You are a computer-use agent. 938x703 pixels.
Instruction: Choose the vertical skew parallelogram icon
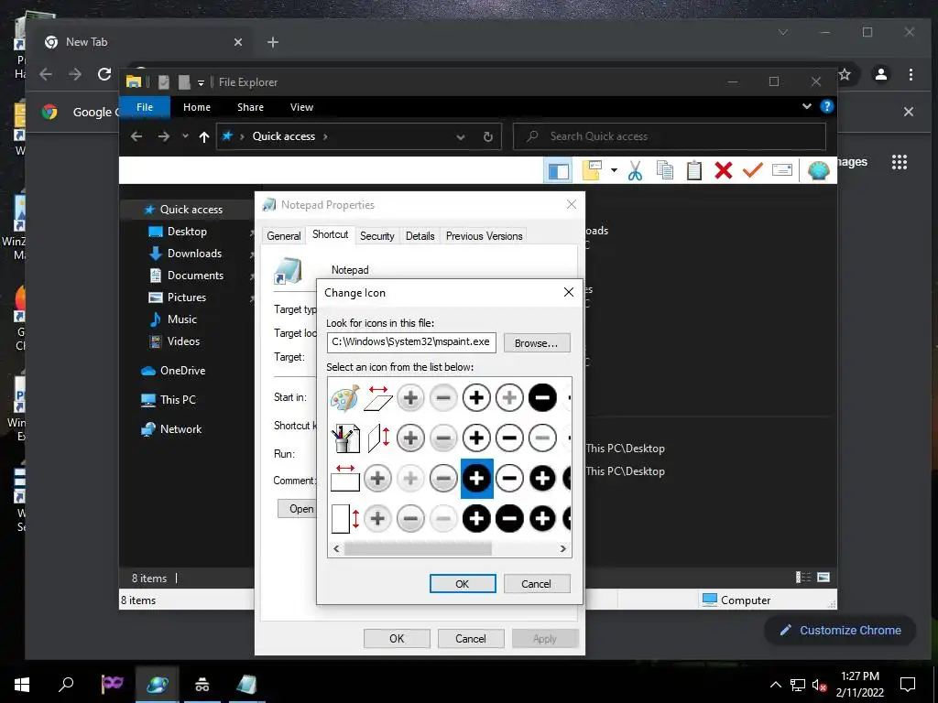[x=378, y=438]
